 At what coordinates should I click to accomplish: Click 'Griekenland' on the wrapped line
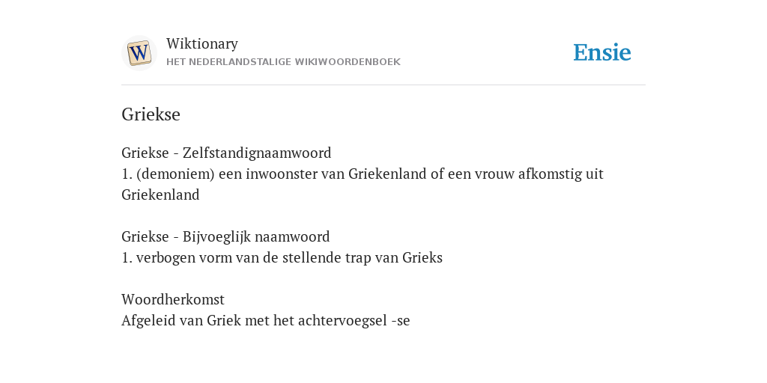[x=160, y=195]
